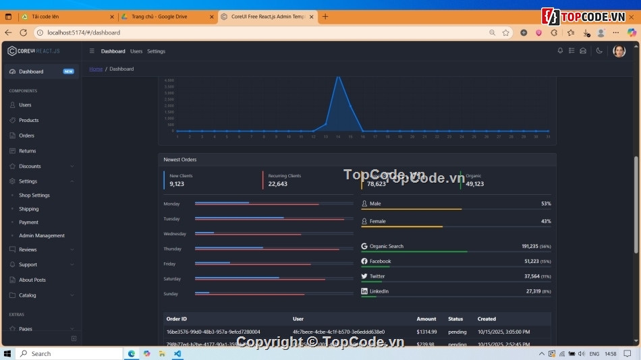The width and height of the screenshot is (641, 360).
Task: Open the task list icon in header
Action: tap(572, 51)
